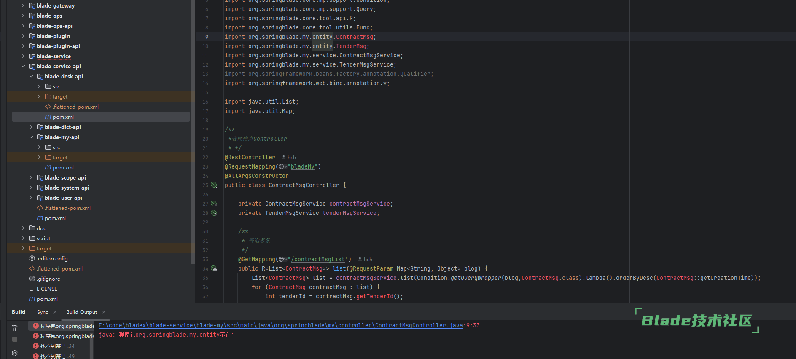Click the tenderMsgService field name
This screenshot has width=796, height=359.
(x=350, y=213)
